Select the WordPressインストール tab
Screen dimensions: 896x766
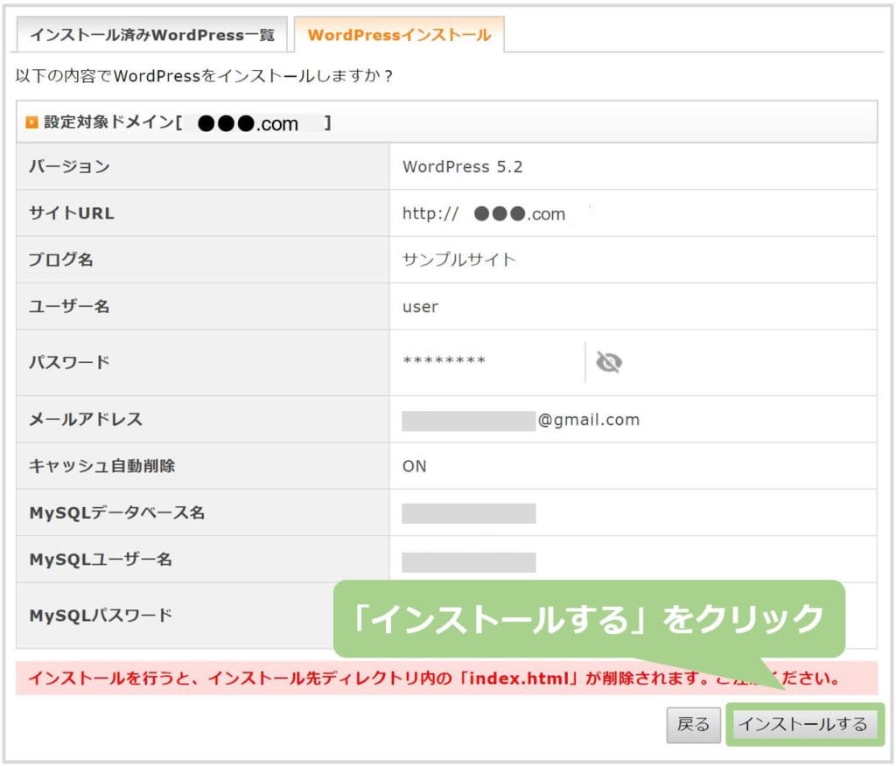(x=399, y=35)
